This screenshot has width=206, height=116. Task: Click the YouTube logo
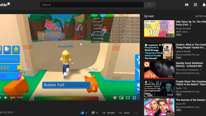tap(5, 5)
